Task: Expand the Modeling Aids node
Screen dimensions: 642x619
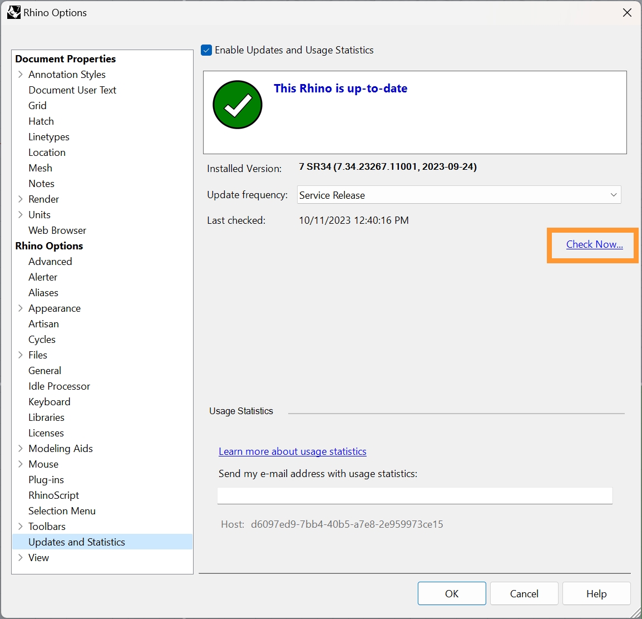Action: tap(21, 449)
